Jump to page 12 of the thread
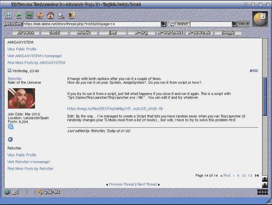Image resolution: width=272 pixels, height=205 pixels. click(x=244, y=175)
